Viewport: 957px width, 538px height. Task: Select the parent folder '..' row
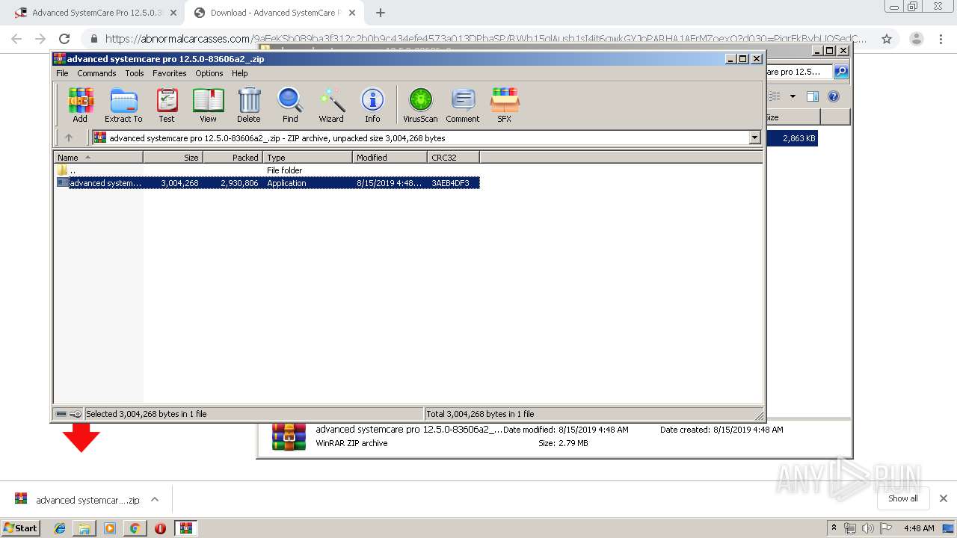268,170
